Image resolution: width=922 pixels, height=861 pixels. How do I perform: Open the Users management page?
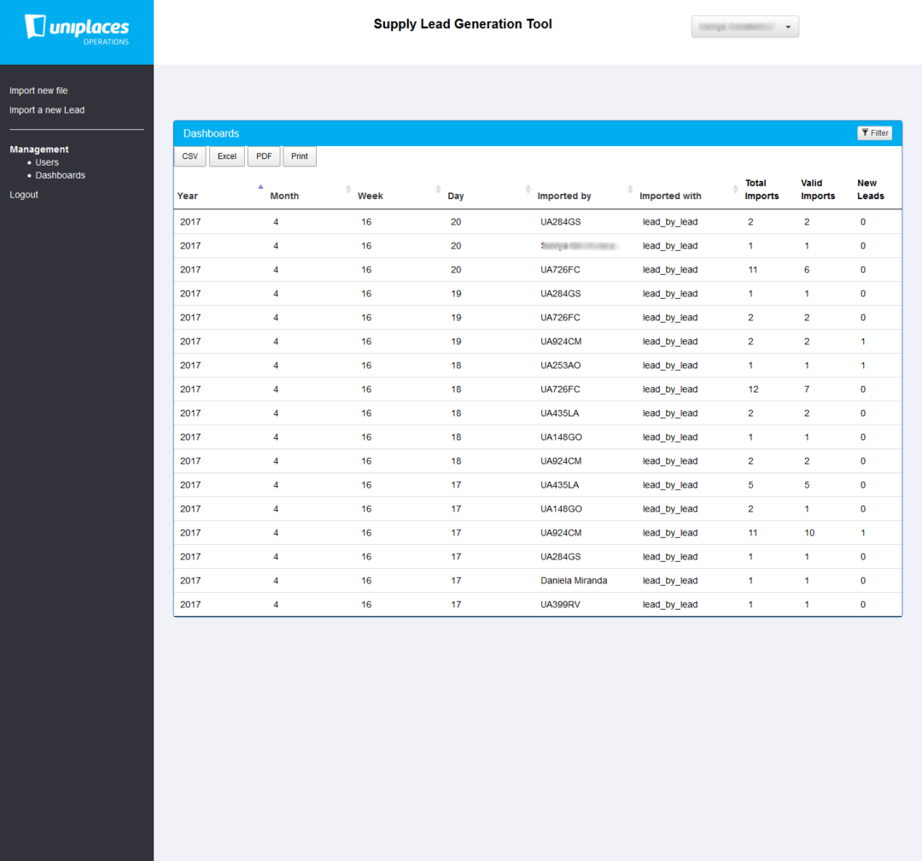click(x=47, y=162)
